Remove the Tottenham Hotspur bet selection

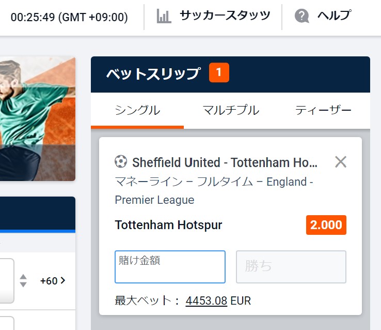[340, 162]
